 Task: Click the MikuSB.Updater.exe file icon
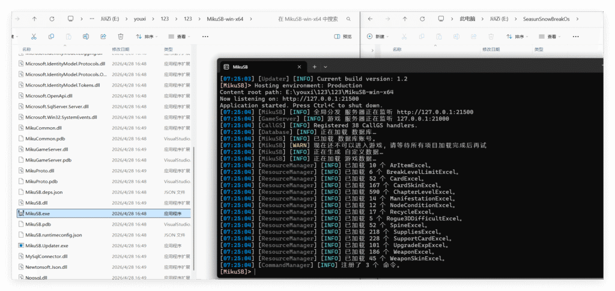tap(21, 245)
